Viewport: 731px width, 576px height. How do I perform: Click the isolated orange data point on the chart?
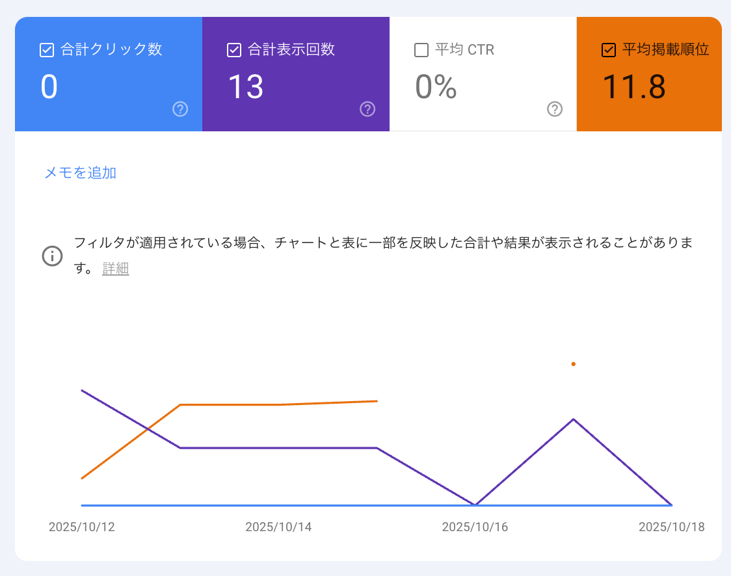573,364
